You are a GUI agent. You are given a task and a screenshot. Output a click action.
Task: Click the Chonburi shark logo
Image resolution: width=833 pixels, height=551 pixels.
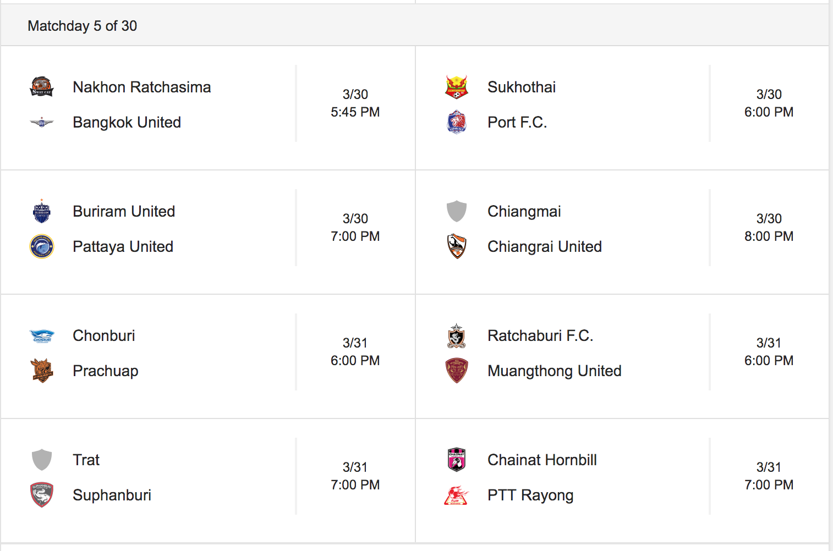click(x=42, y=335)
